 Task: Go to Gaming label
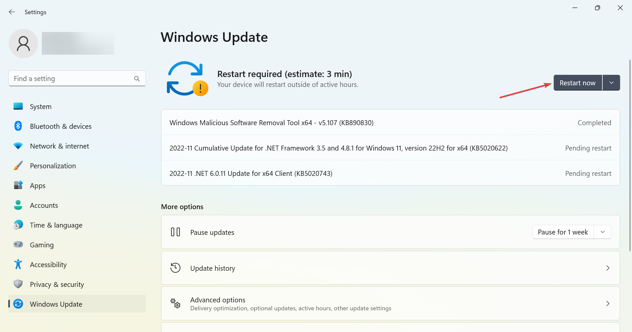[x=41, y=245]
